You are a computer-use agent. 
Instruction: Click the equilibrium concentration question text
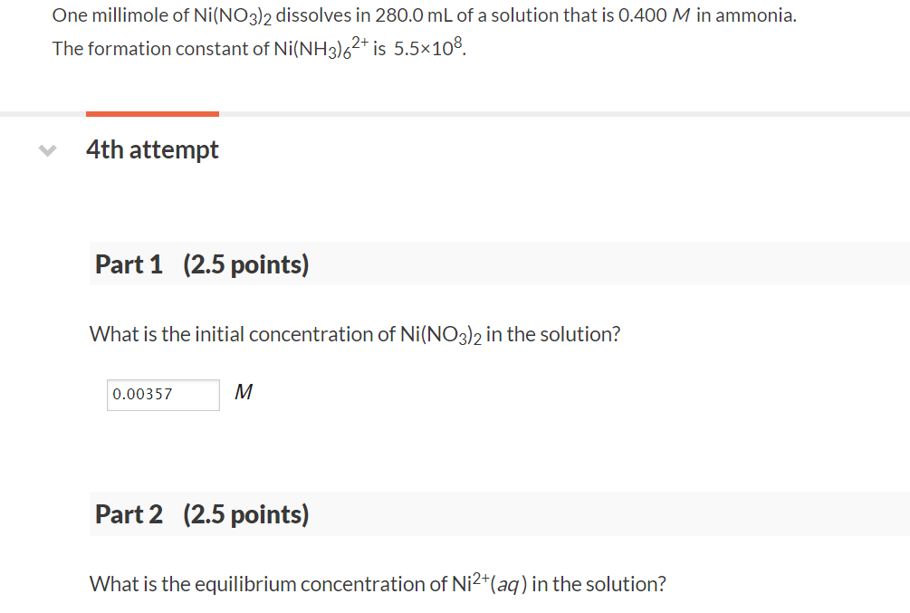(x=377, y=583)
